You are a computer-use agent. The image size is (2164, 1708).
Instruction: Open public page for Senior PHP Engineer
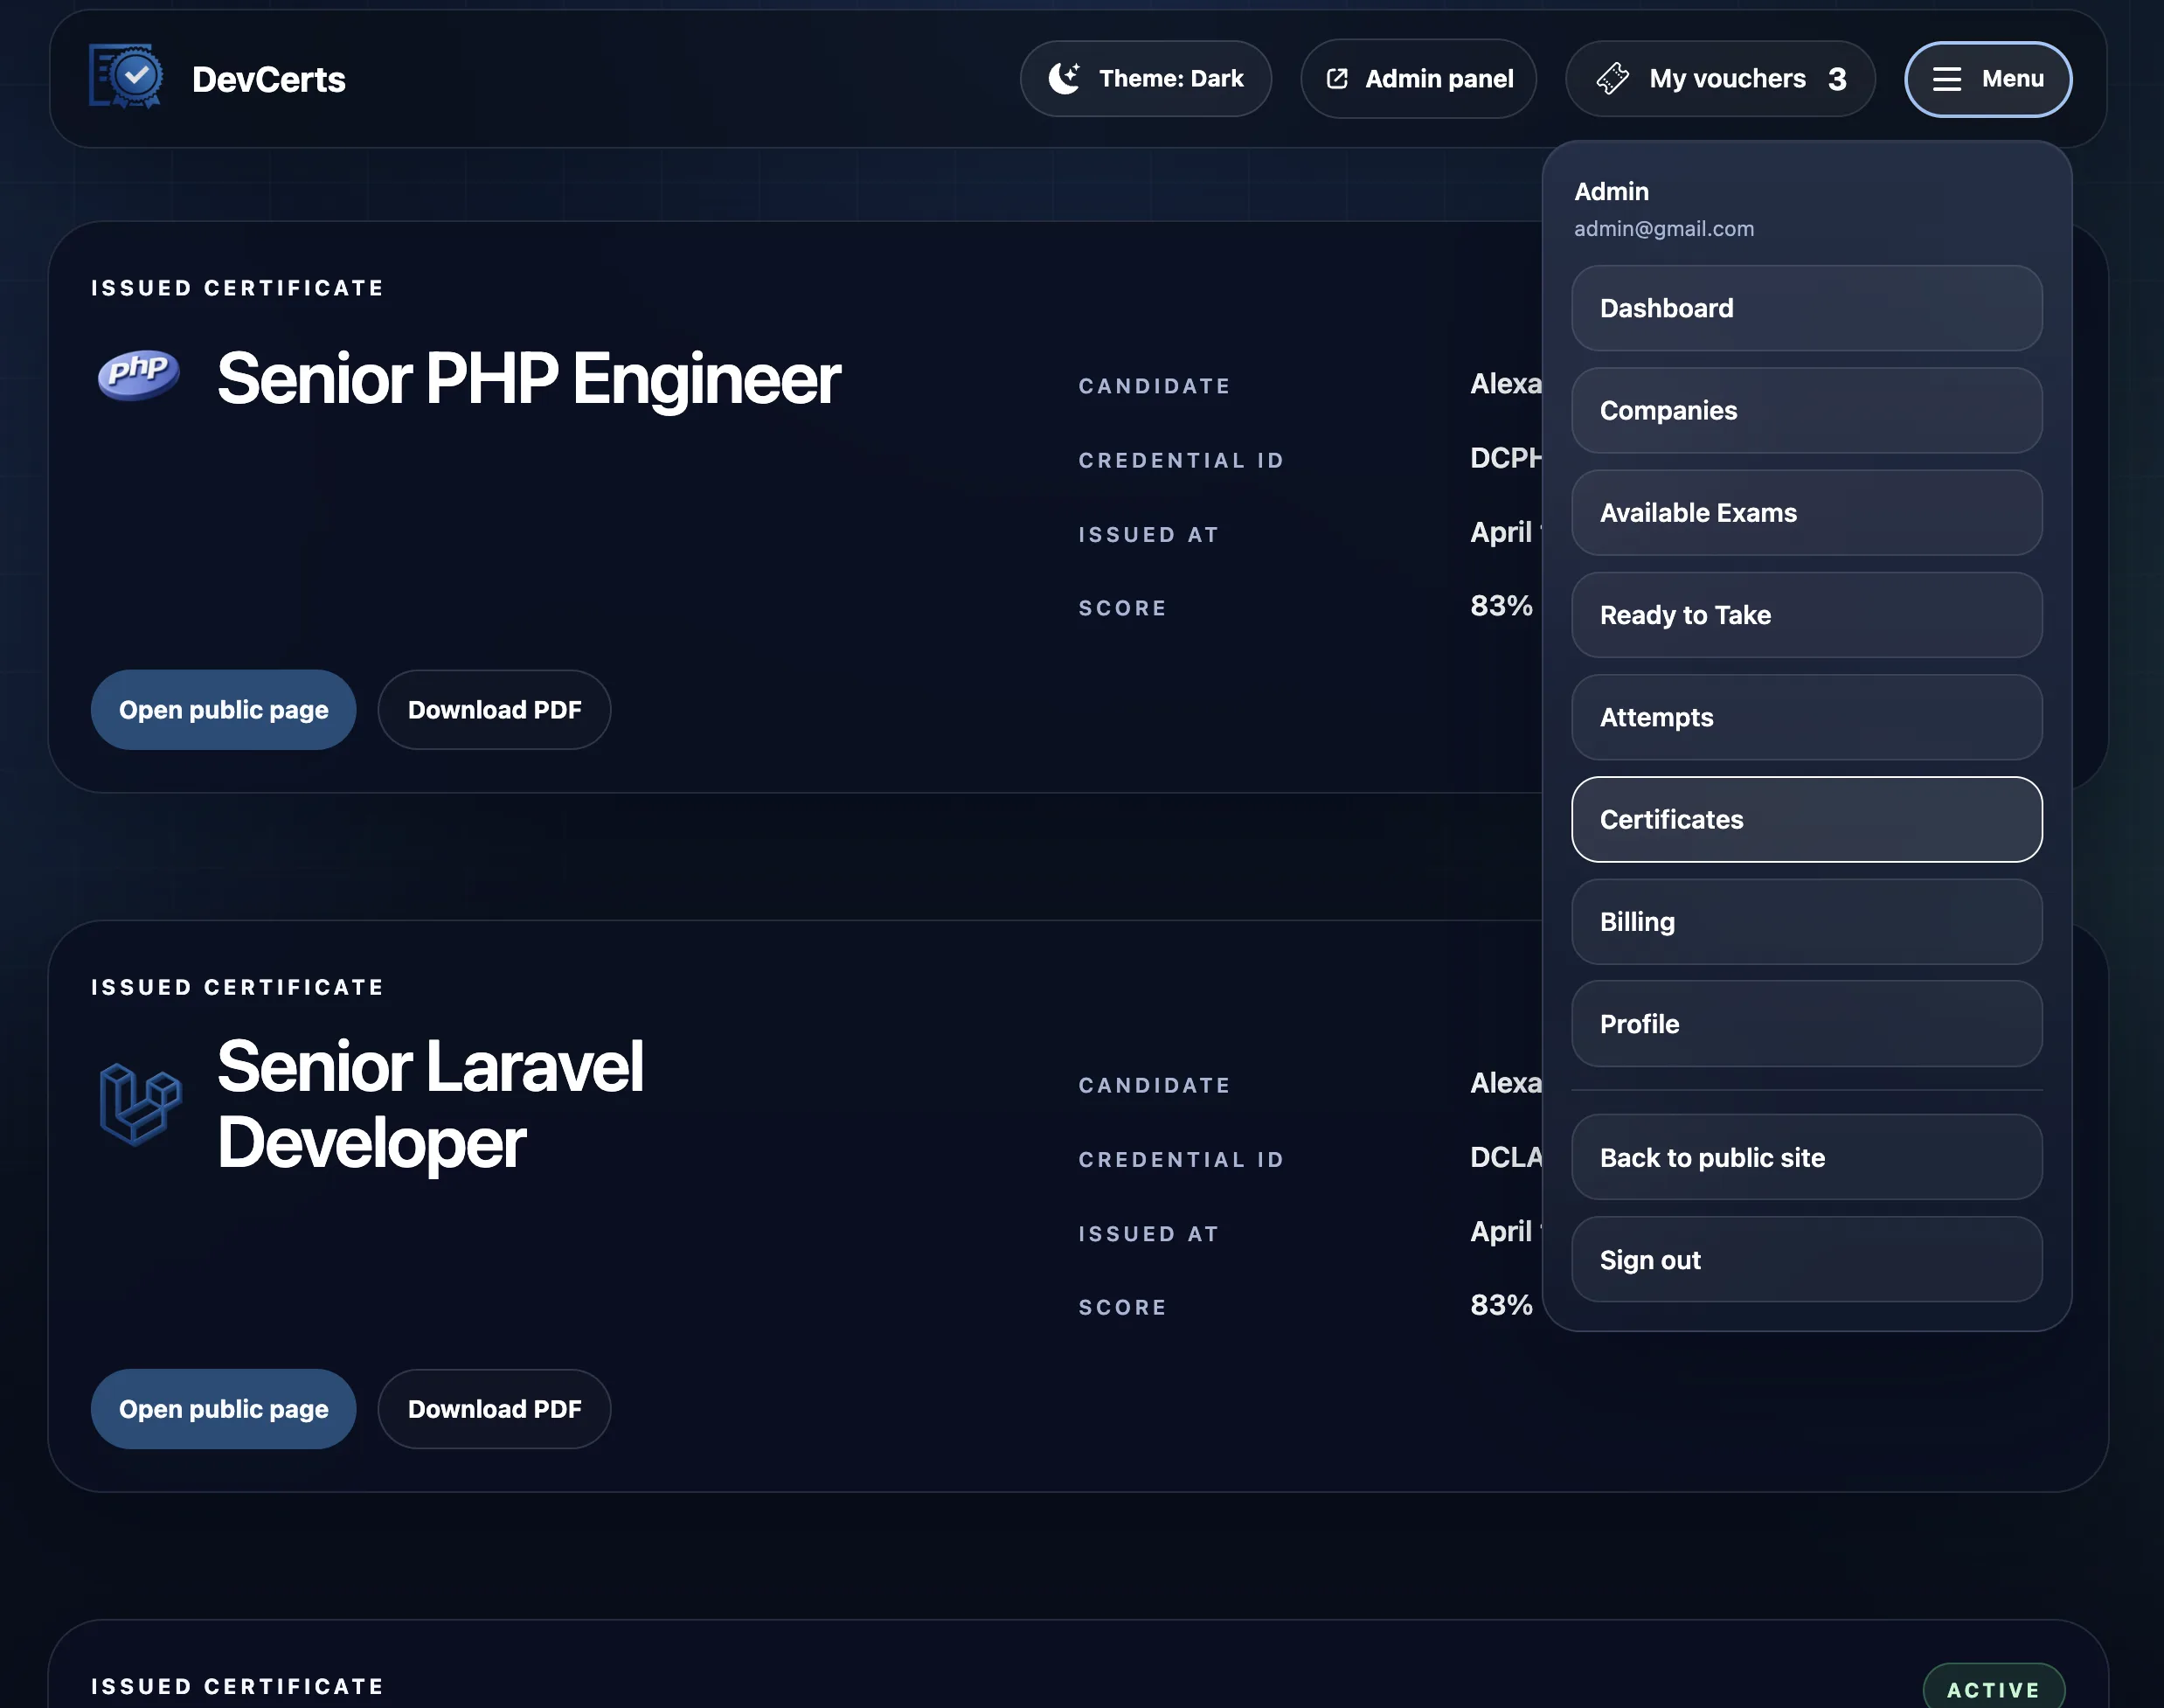(x=223, y=710)
